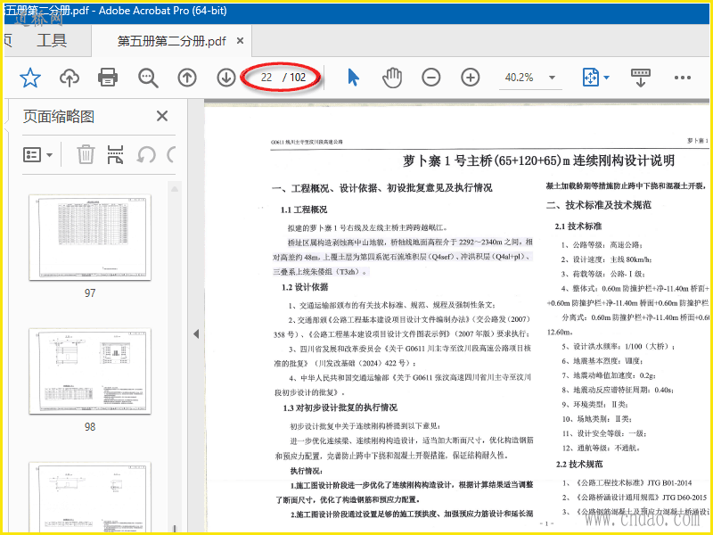Switch to the 工具 tab
Image resolution: width=713 pixels, height=535 pixels.
click(52, 40)
